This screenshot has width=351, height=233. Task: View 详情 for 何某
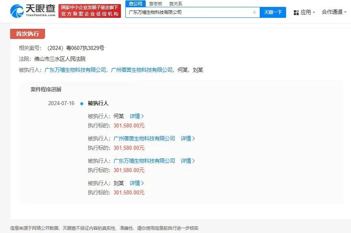(x=137, y=116)
